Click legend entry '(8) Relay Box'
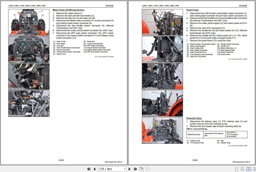The width and height of the screenshot is (256, 172). [x=89, y=41]
